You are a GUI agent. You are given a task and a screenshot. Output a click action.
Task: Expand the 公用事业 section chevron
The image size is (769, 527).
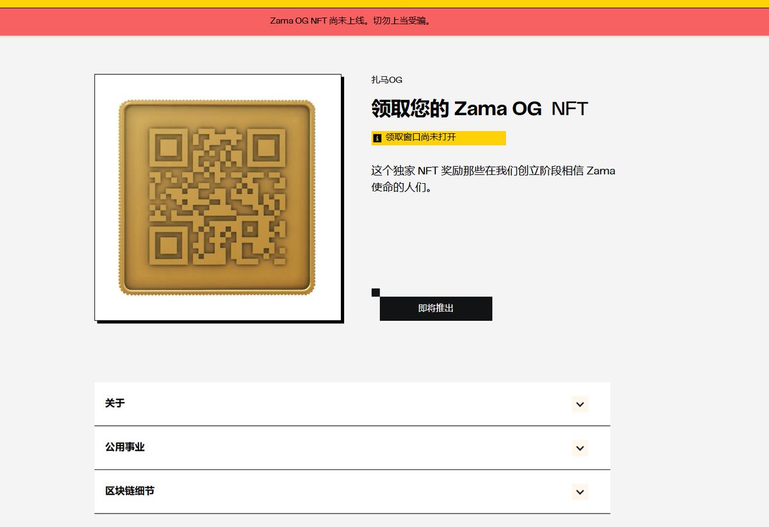point(580,448)
